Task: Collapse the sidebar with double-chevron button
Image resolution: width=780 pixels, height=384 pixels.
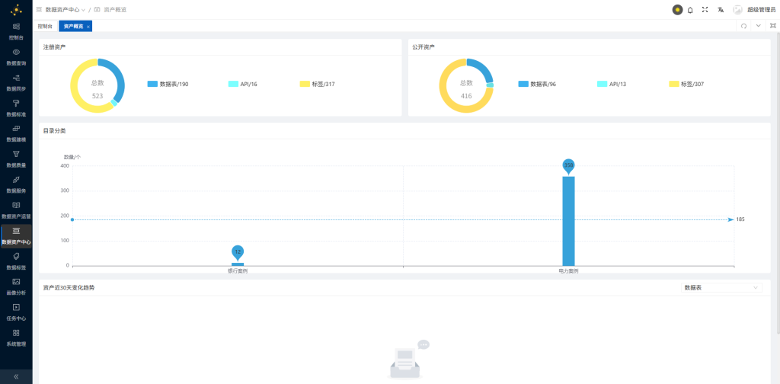Action: click(16, 376)
